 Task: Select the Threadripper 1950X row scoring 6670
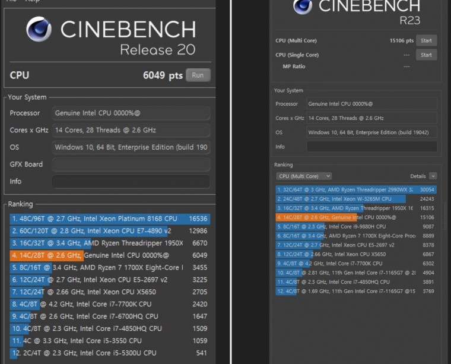[x=110, y=243]
